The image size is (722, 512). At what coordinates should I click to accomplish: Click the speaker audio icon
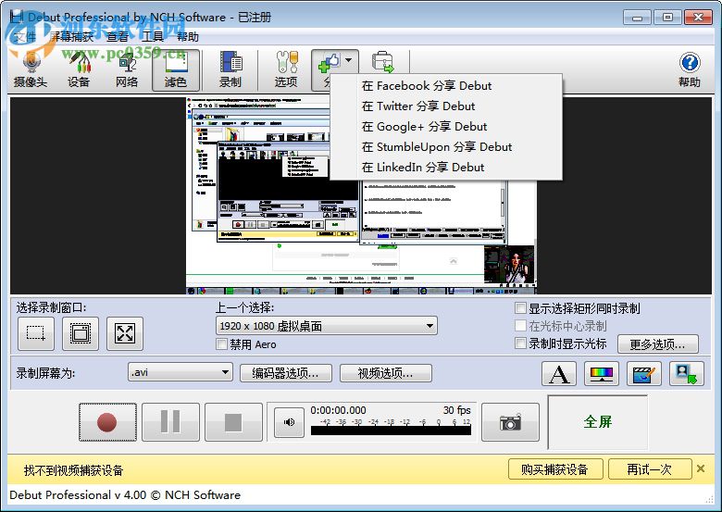tap(289, 422)
